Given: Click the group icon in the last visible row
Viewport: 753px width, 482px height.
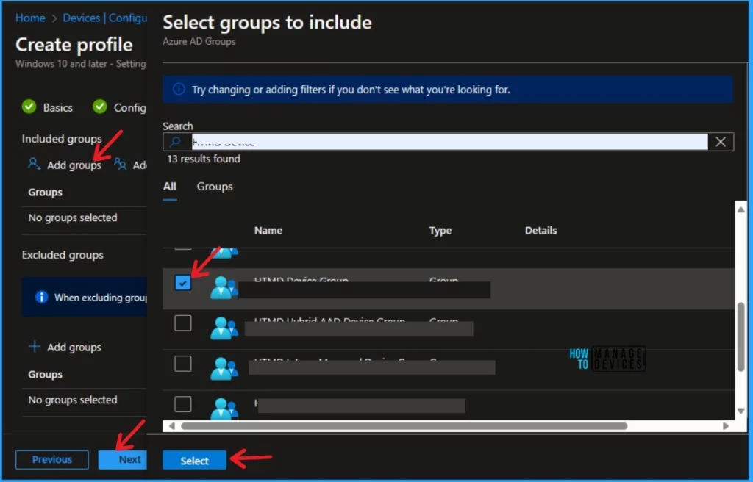Looking at the screenshot, I should tap(224, 409).
